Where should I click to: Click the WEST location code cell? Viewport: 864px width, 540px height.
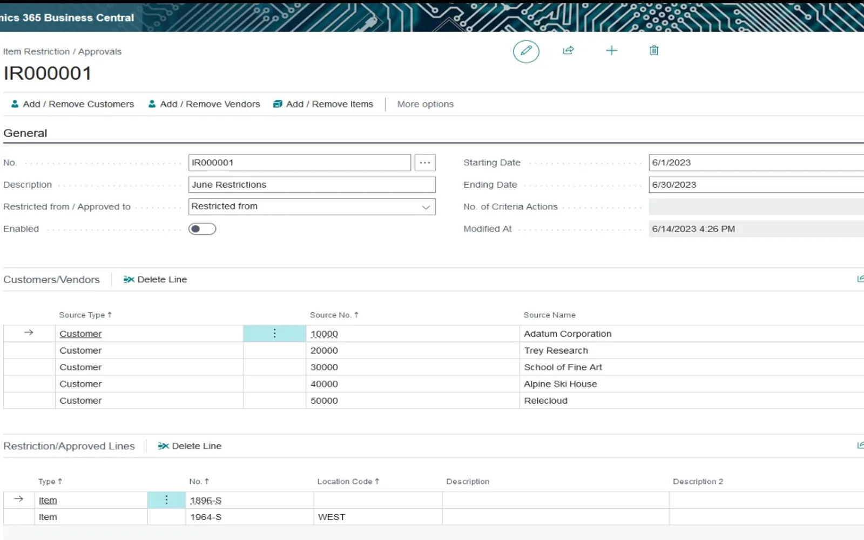pos(378,517)
